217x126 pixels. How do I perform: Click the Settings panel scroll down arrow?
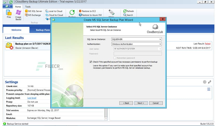pyautogui.click(x=106, y=118)
